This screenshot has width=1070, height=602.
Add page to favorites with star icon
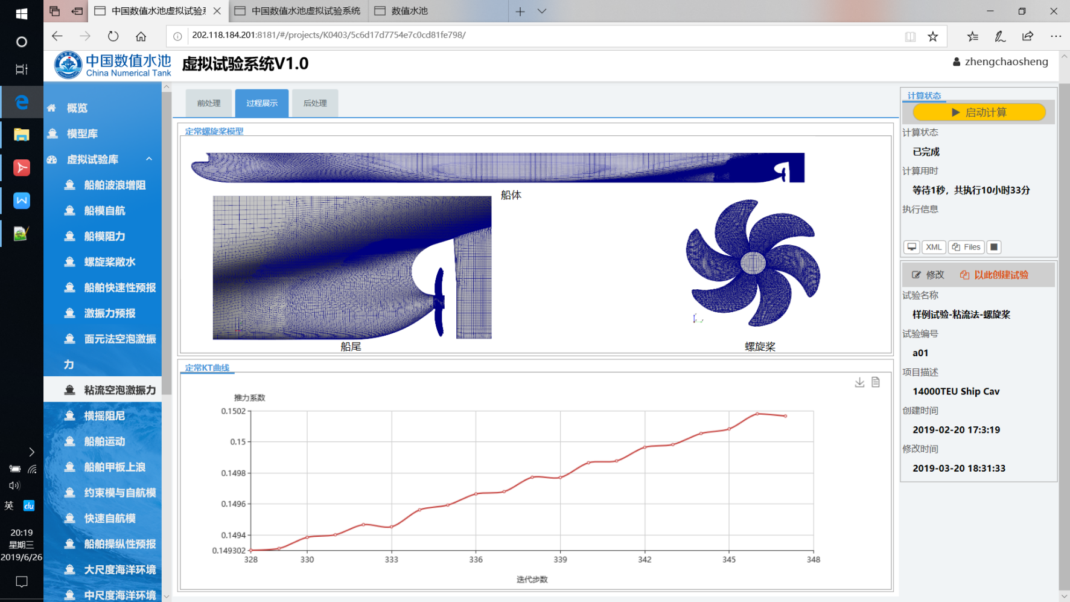(932, 36)
